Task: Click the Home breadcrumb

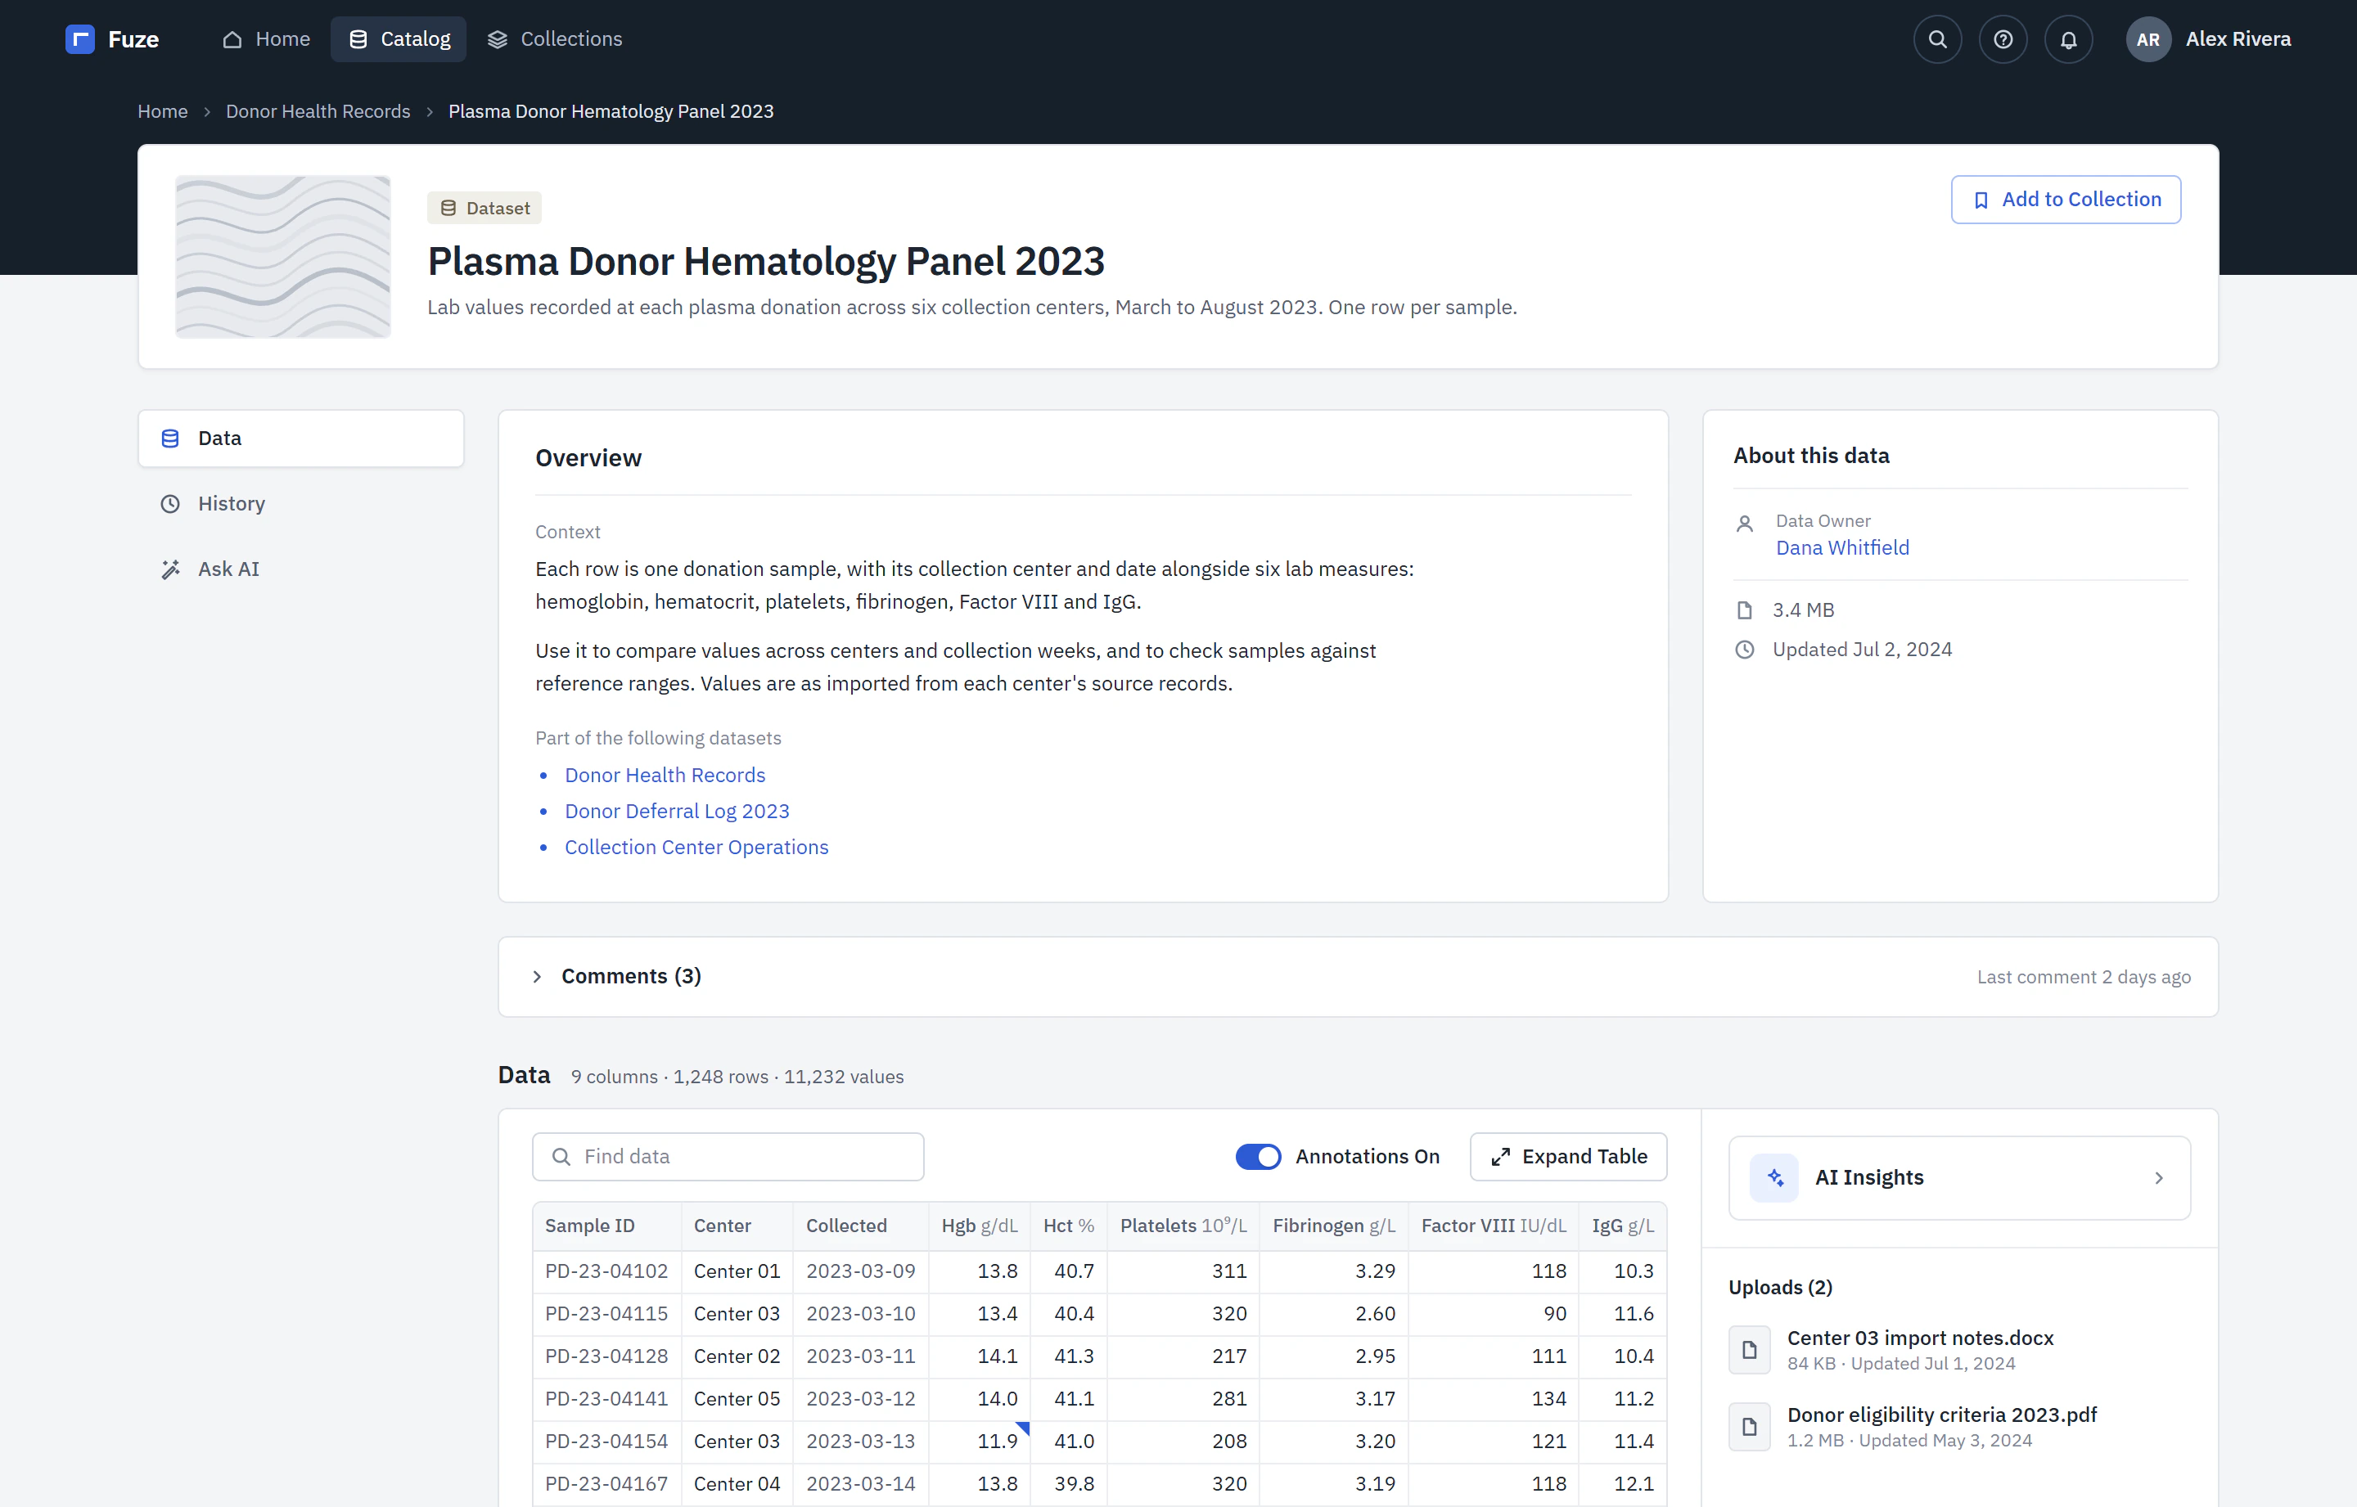Action: coord(163,111)
